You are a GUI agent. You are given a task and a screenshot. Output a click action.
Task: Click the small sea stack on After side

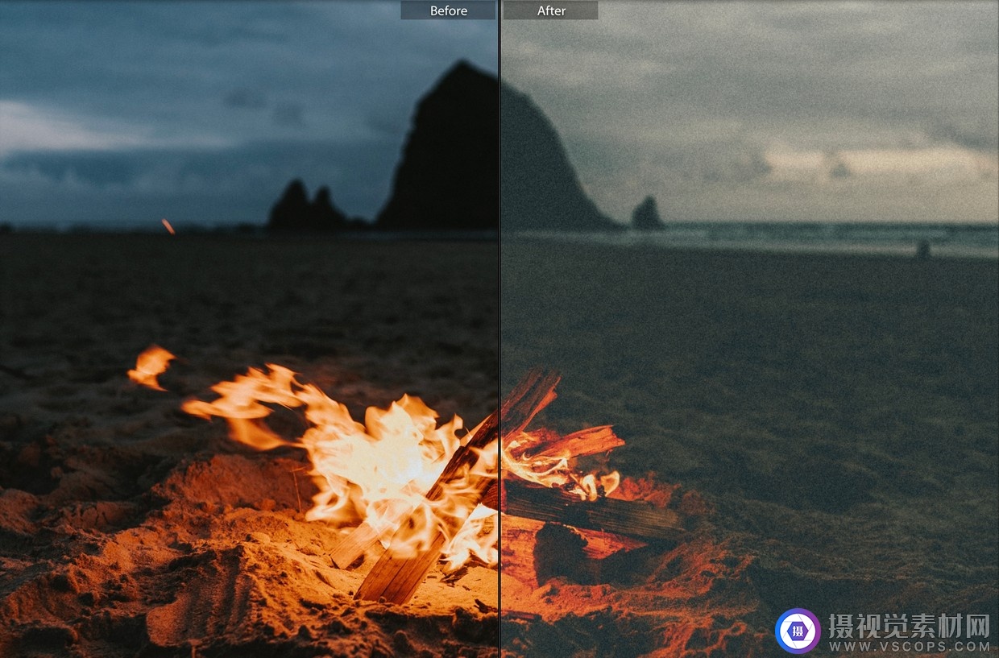647,213
